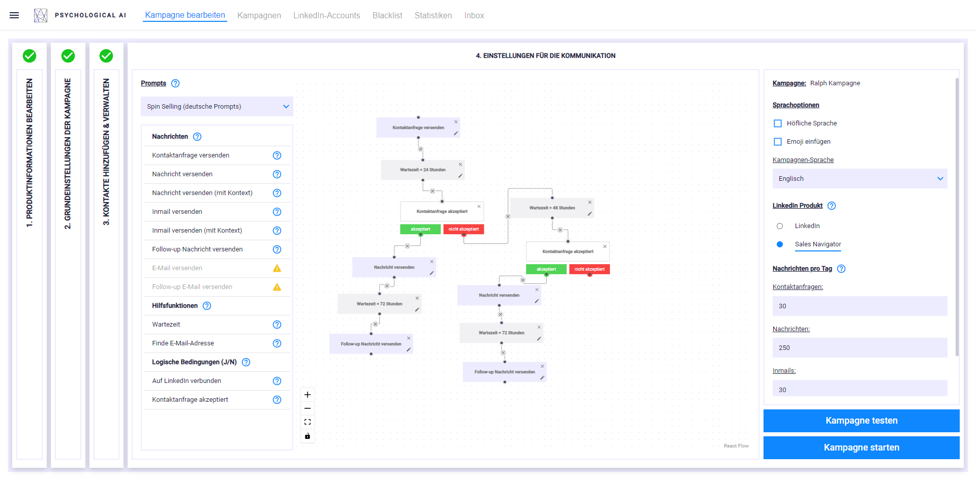Edit the Wartezeit = 24 Stunden node
This screenshot has height=480, width=976.
pos(460,176)
